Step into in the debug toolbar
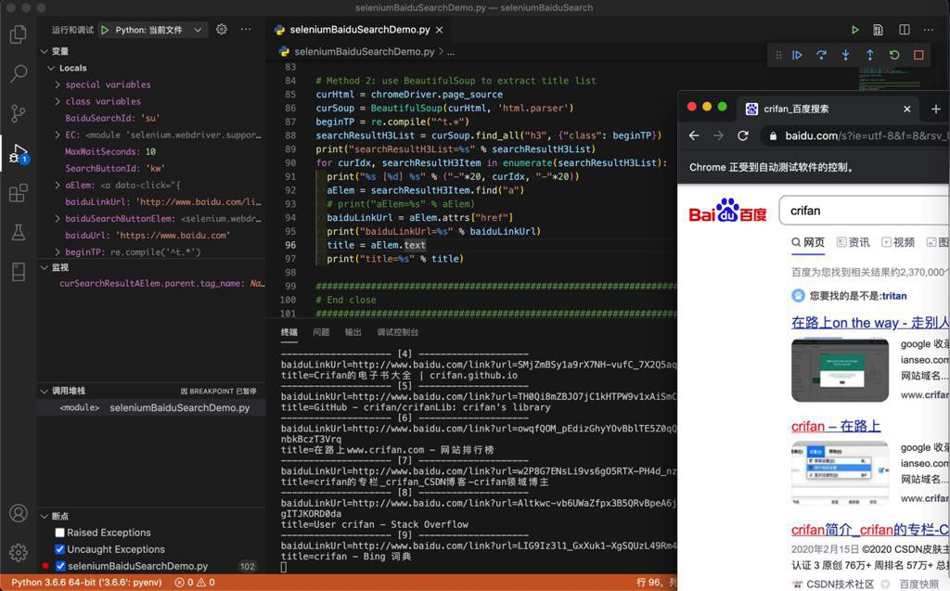The height and width of the screenshot is (591, 950). [846, 55]
